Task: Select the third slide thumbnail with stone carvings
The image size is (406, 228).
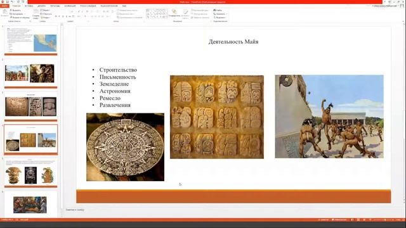Action: click(31, 106)
